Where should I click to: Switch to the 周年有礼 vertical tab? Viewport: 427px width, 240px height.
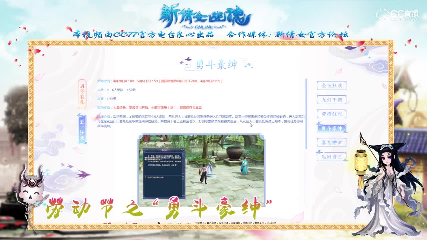[x=82, y=94]
